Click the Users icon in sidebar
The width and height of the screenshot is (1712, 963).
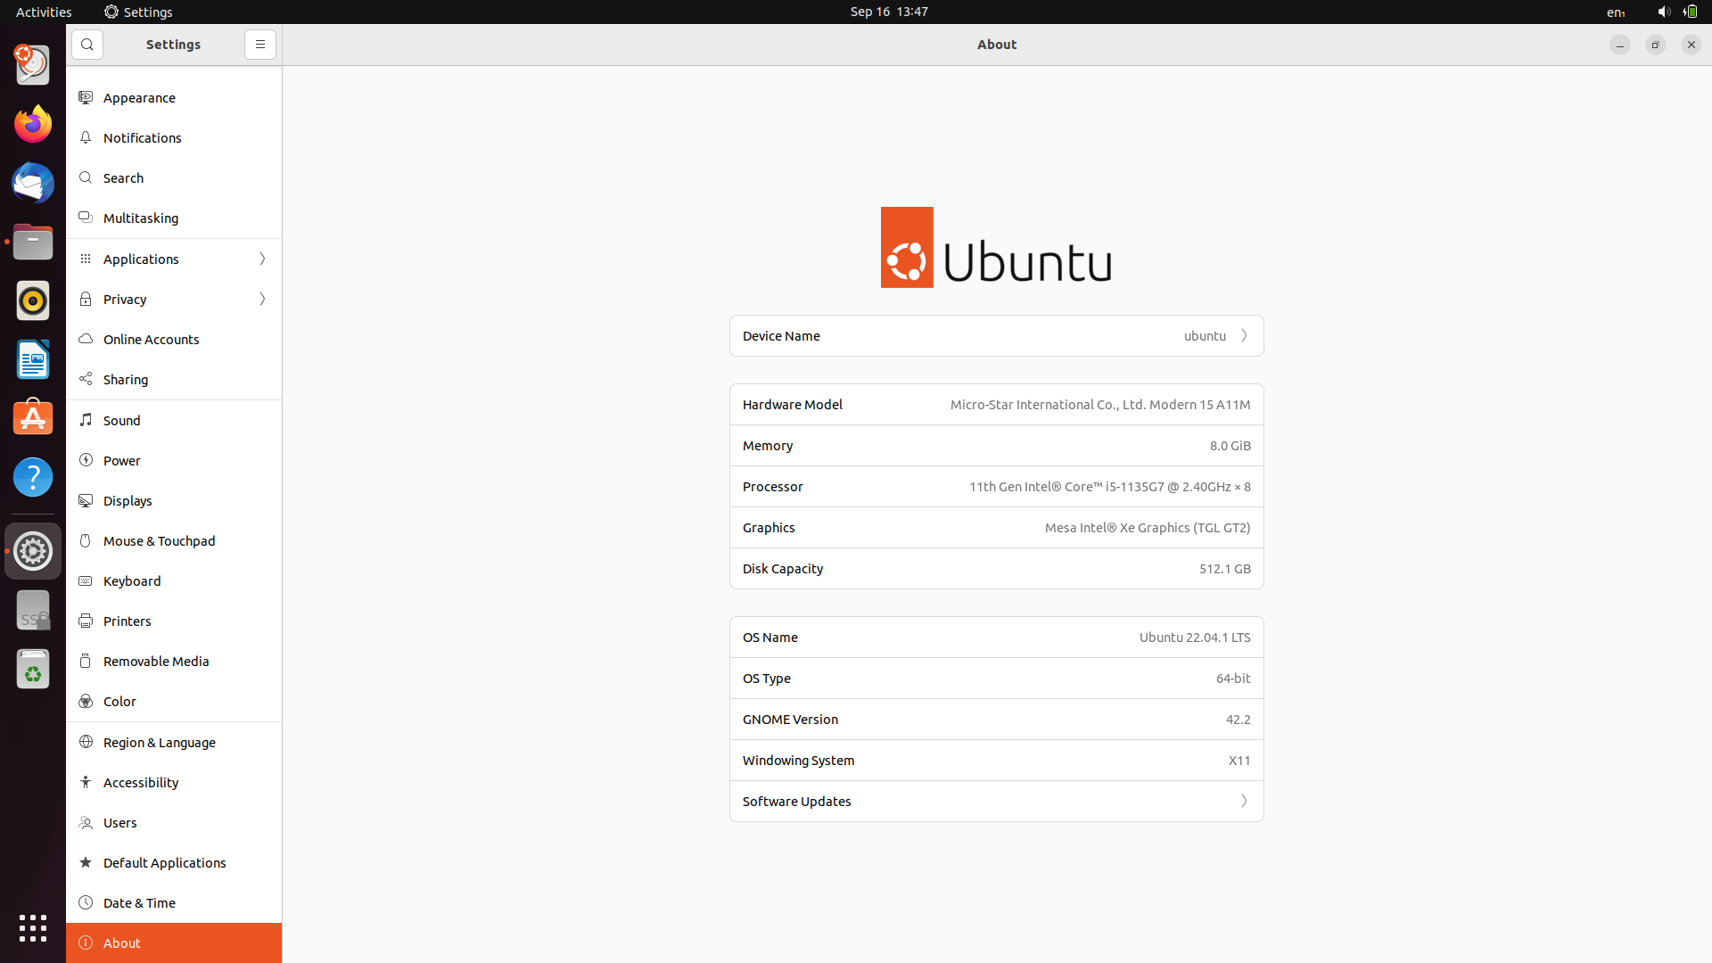coord(86,822)
